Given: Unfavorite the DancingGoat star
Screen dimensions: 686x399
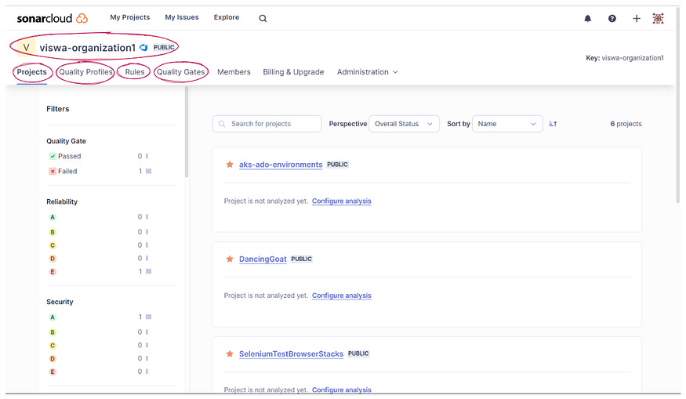Looking at the screenshot, I should click(229, 259).
